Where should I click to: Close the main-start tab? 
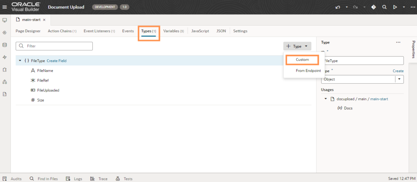[x=44, y=20]
